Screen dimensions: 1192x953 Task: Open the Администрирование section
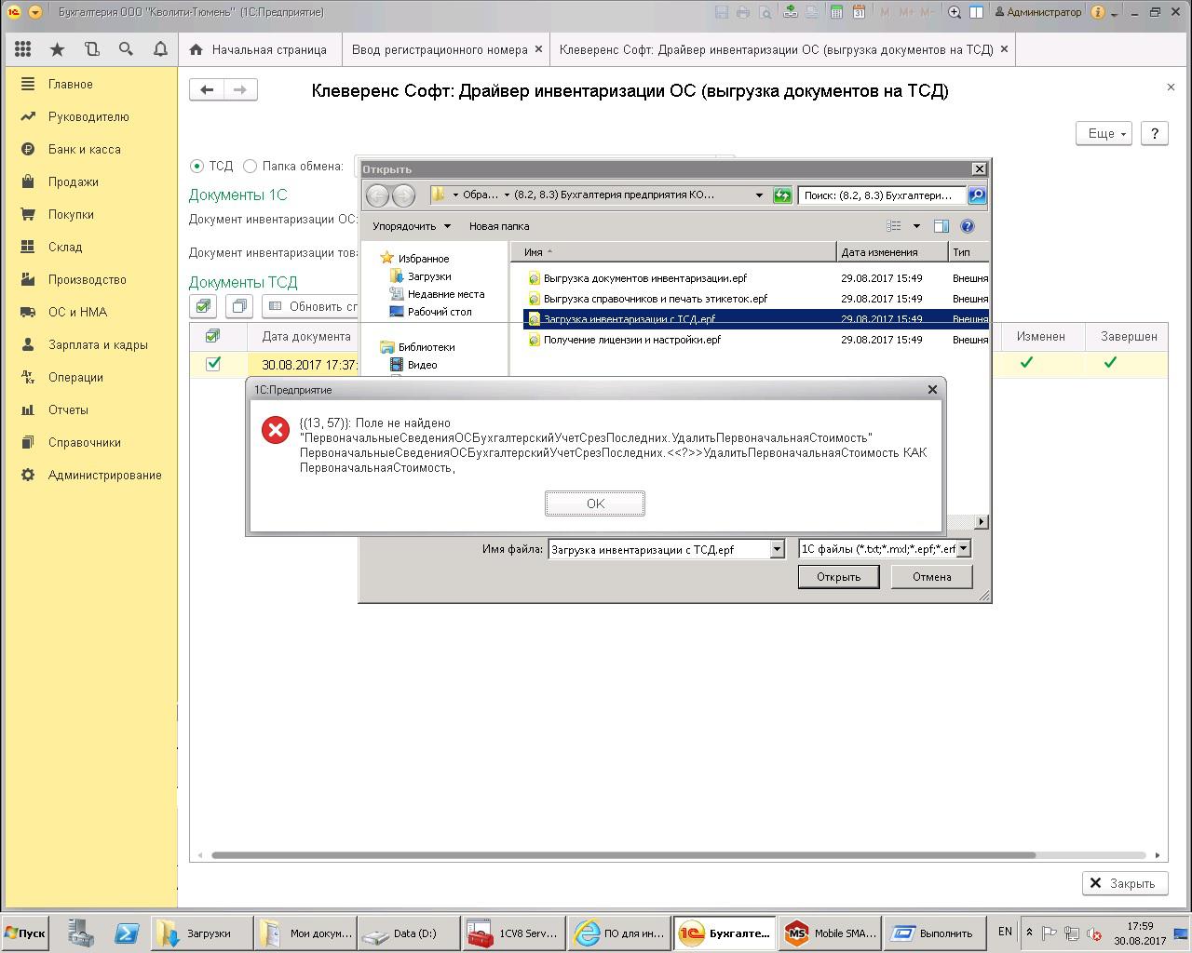click(105, 475)
